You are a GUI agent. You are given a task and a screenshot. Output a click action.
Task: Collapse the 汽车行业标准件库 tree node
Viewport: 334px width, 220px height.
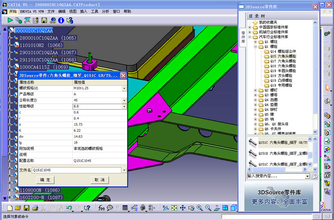[x=250, y=37]
